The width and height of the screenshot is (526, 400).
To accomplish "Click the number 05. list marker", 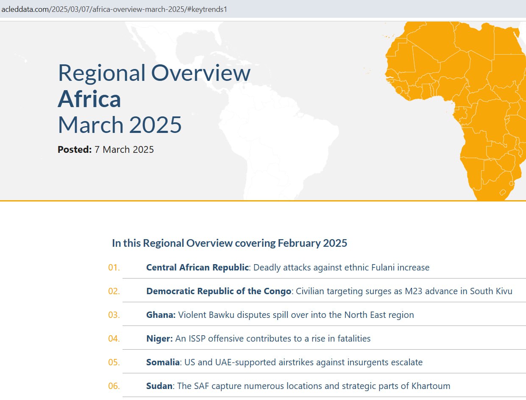I will 114,362.
